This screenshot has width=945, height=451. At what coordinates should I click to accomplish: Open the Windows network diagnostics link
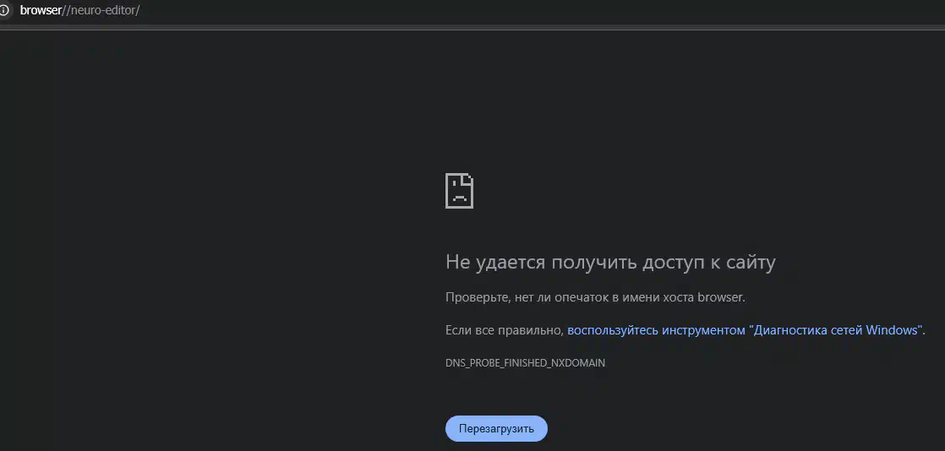click(x=746, y=330)
